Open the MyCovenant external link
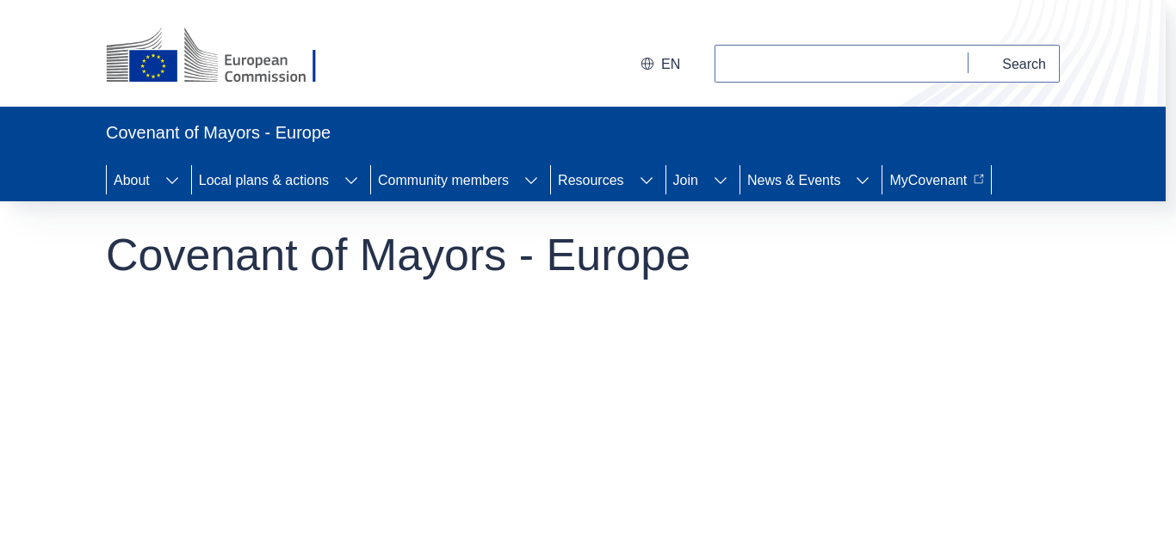The height and width of the screenshot is (560, 1176). pyautogui.click(x=937, y=180)
